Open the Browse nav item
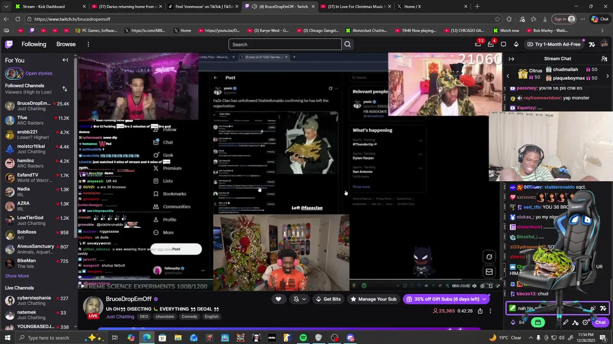 click(66, 44)
